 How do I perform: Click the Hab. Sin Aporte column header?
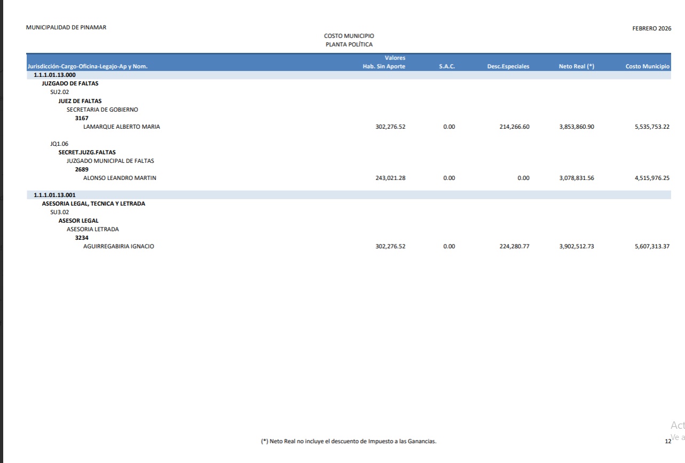(383, 67)
